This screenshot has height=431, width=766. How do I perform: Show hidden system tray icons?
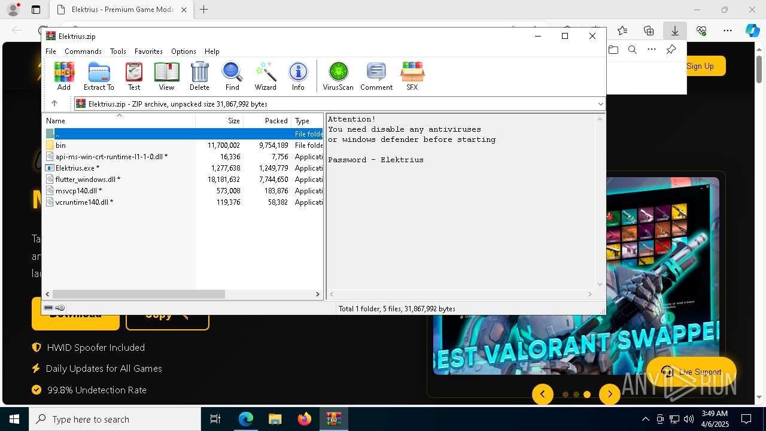[645, 419]
